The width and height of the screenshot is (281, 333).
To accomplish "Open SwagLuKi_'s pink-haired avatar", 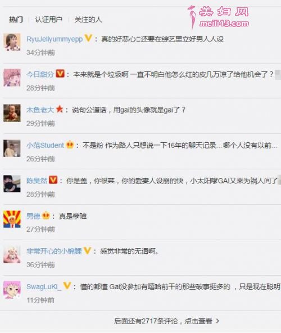I will (x=12, y=290).
